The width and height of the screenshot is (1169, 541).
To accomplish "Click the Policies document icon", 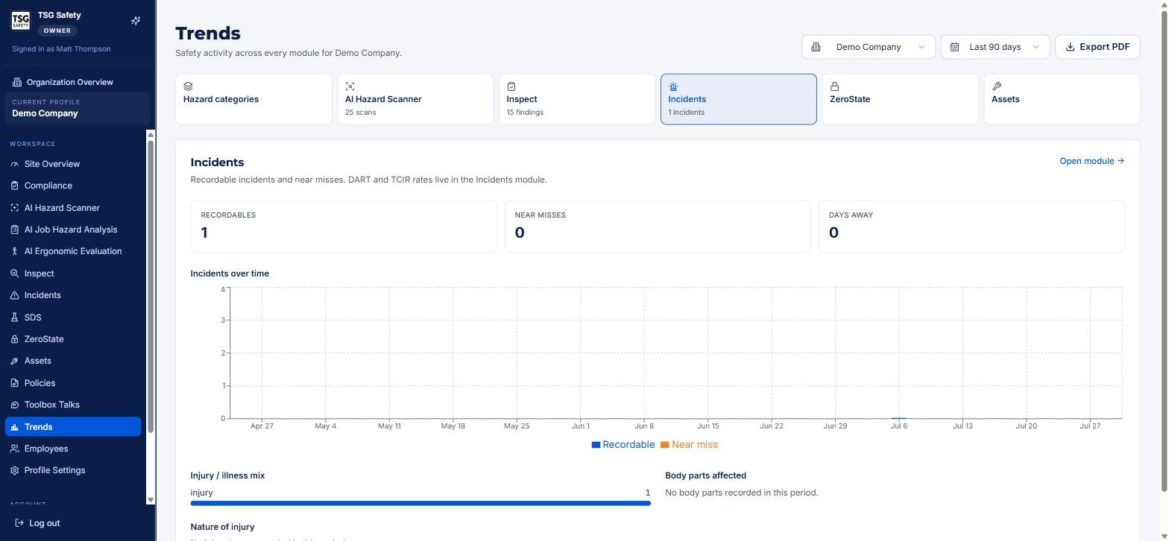I will tap(14, 383).
